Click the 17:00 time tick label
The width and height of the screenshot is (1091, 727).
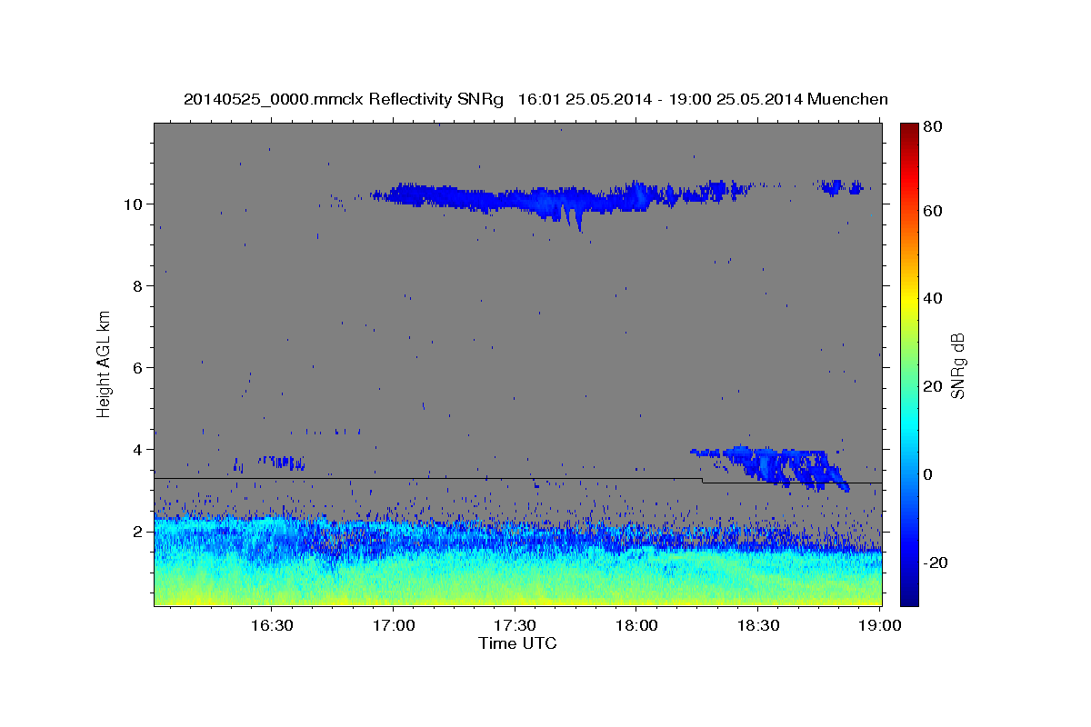(393, 625)
